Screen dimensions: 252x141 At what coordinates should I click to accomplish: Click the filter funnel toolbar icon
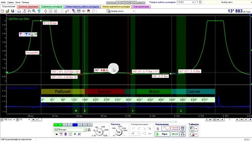click(x=74, y=11)
